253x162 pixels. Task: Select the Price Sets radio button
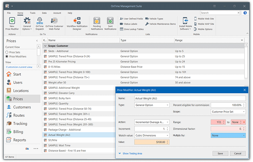coord(7,52)
